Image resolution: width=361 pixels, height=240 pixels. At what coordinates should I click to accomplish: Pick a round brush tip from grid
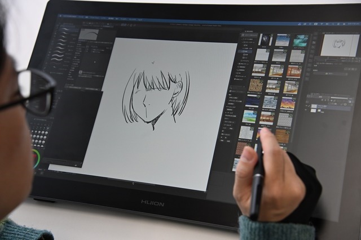38,134
